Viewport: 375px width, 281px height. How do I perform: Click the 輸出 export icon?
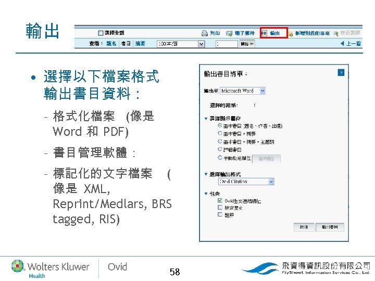[264, 33]
